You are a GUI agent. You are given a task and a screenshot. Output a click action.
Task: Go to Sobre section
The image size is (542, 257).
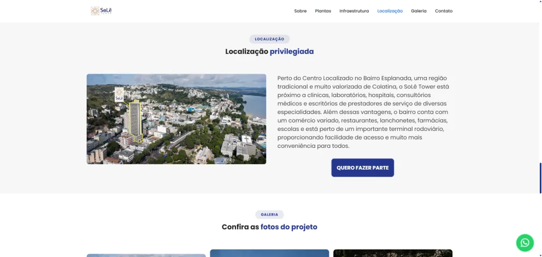click(x=301, y=11)
